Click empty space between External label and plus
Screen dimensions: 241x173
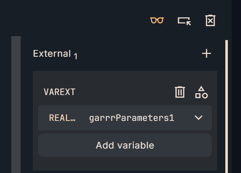[139, 54]
